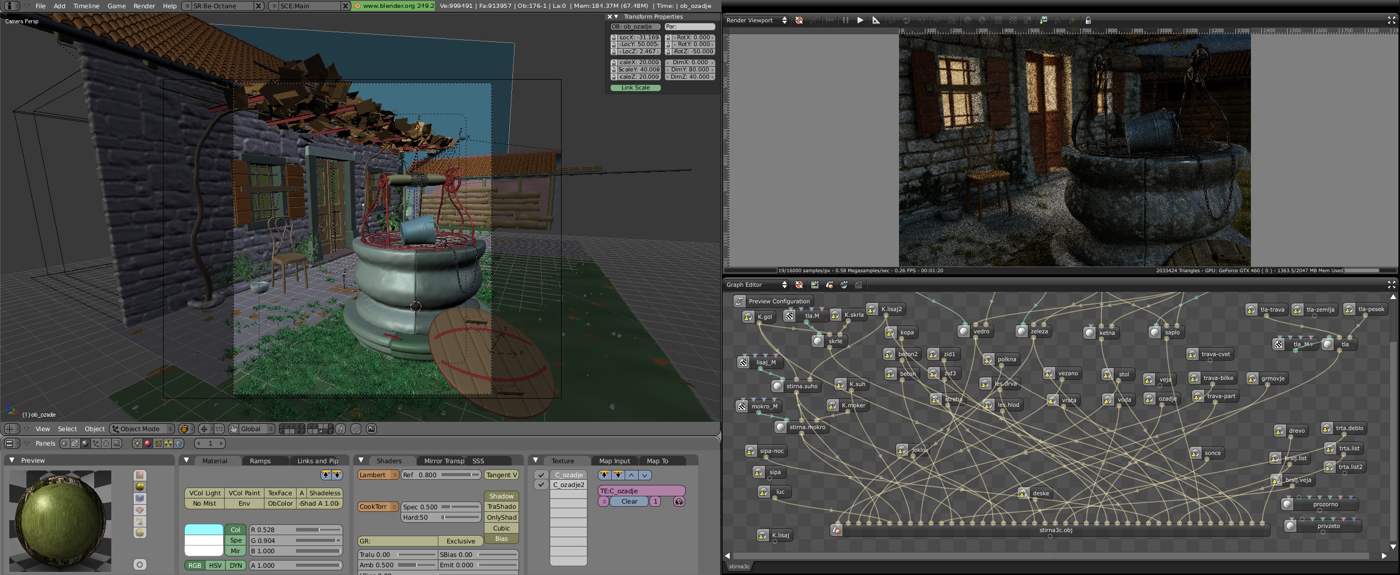Click the save render image icon
The image size is (1400, 575).
coord(1043,20)
